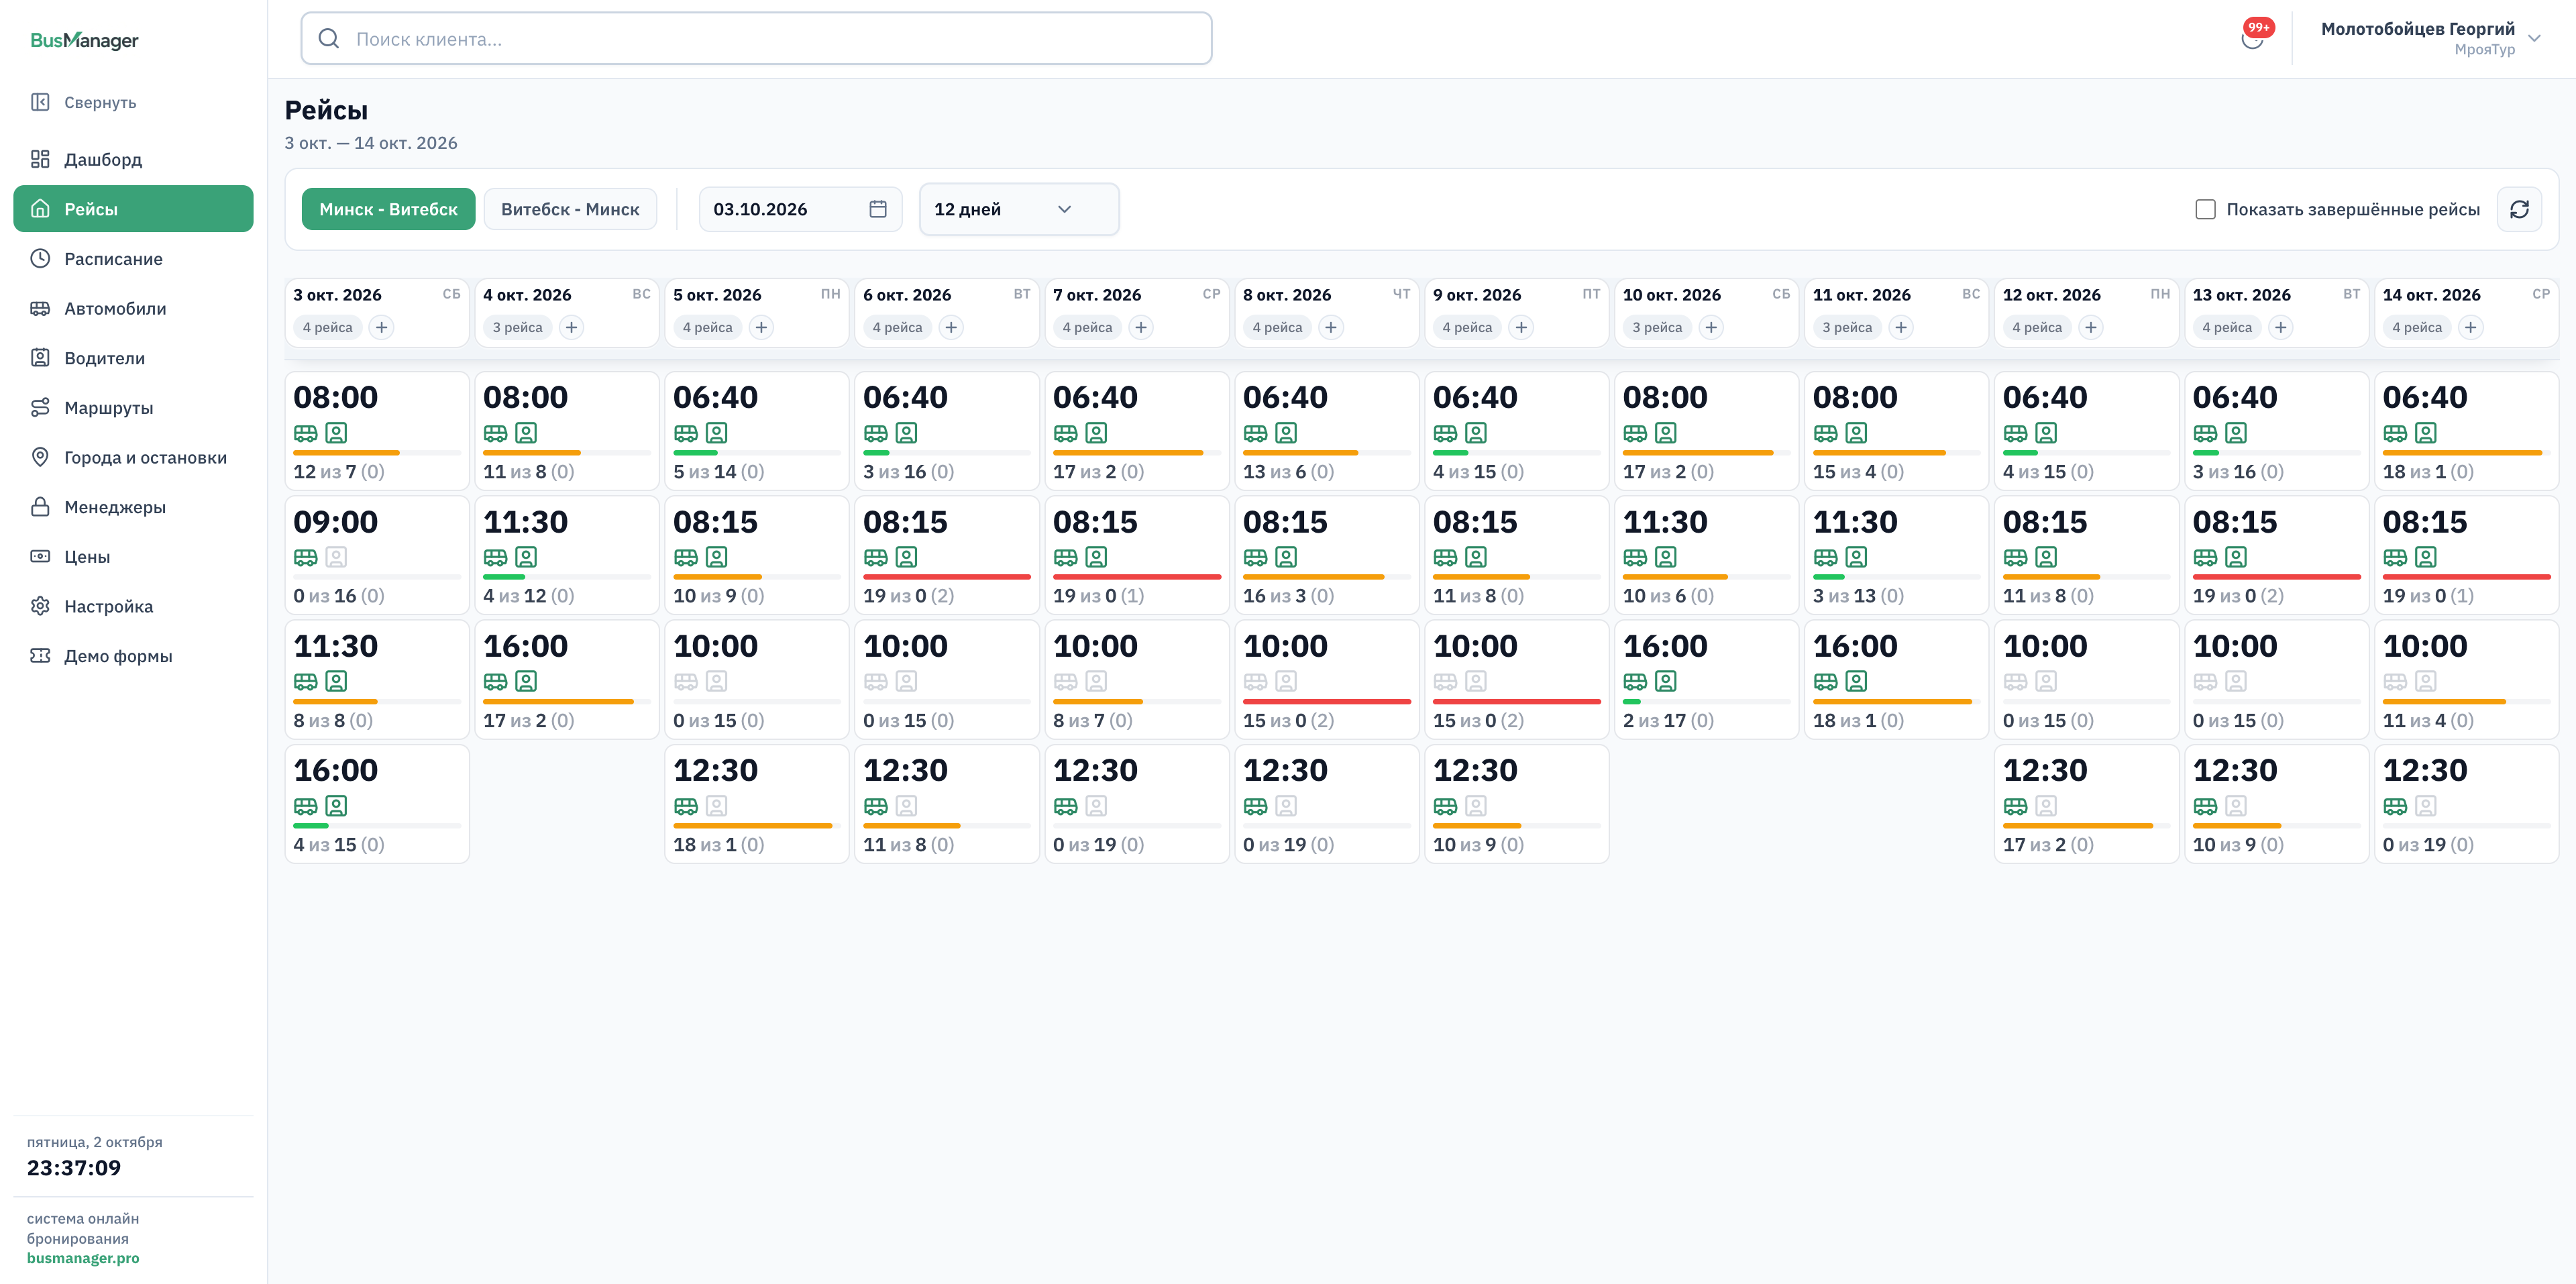The width and height of the screenshot is (2576, 1284).
Task: Open Дашборд from the sidebar
Action: 133,159
